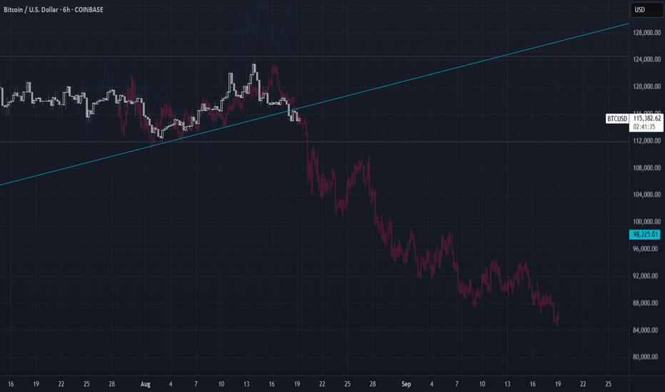Click the bar countdown timer 02:41:35
Screen dimensions: 665x392
tap(644, 127)
